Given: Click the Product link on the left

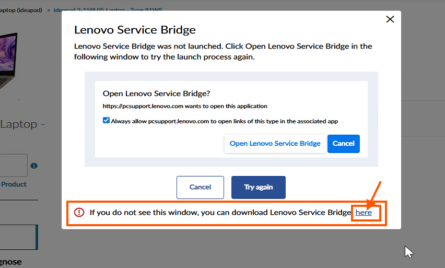Looking at the screenshot, I should click(x=14, y=184).
